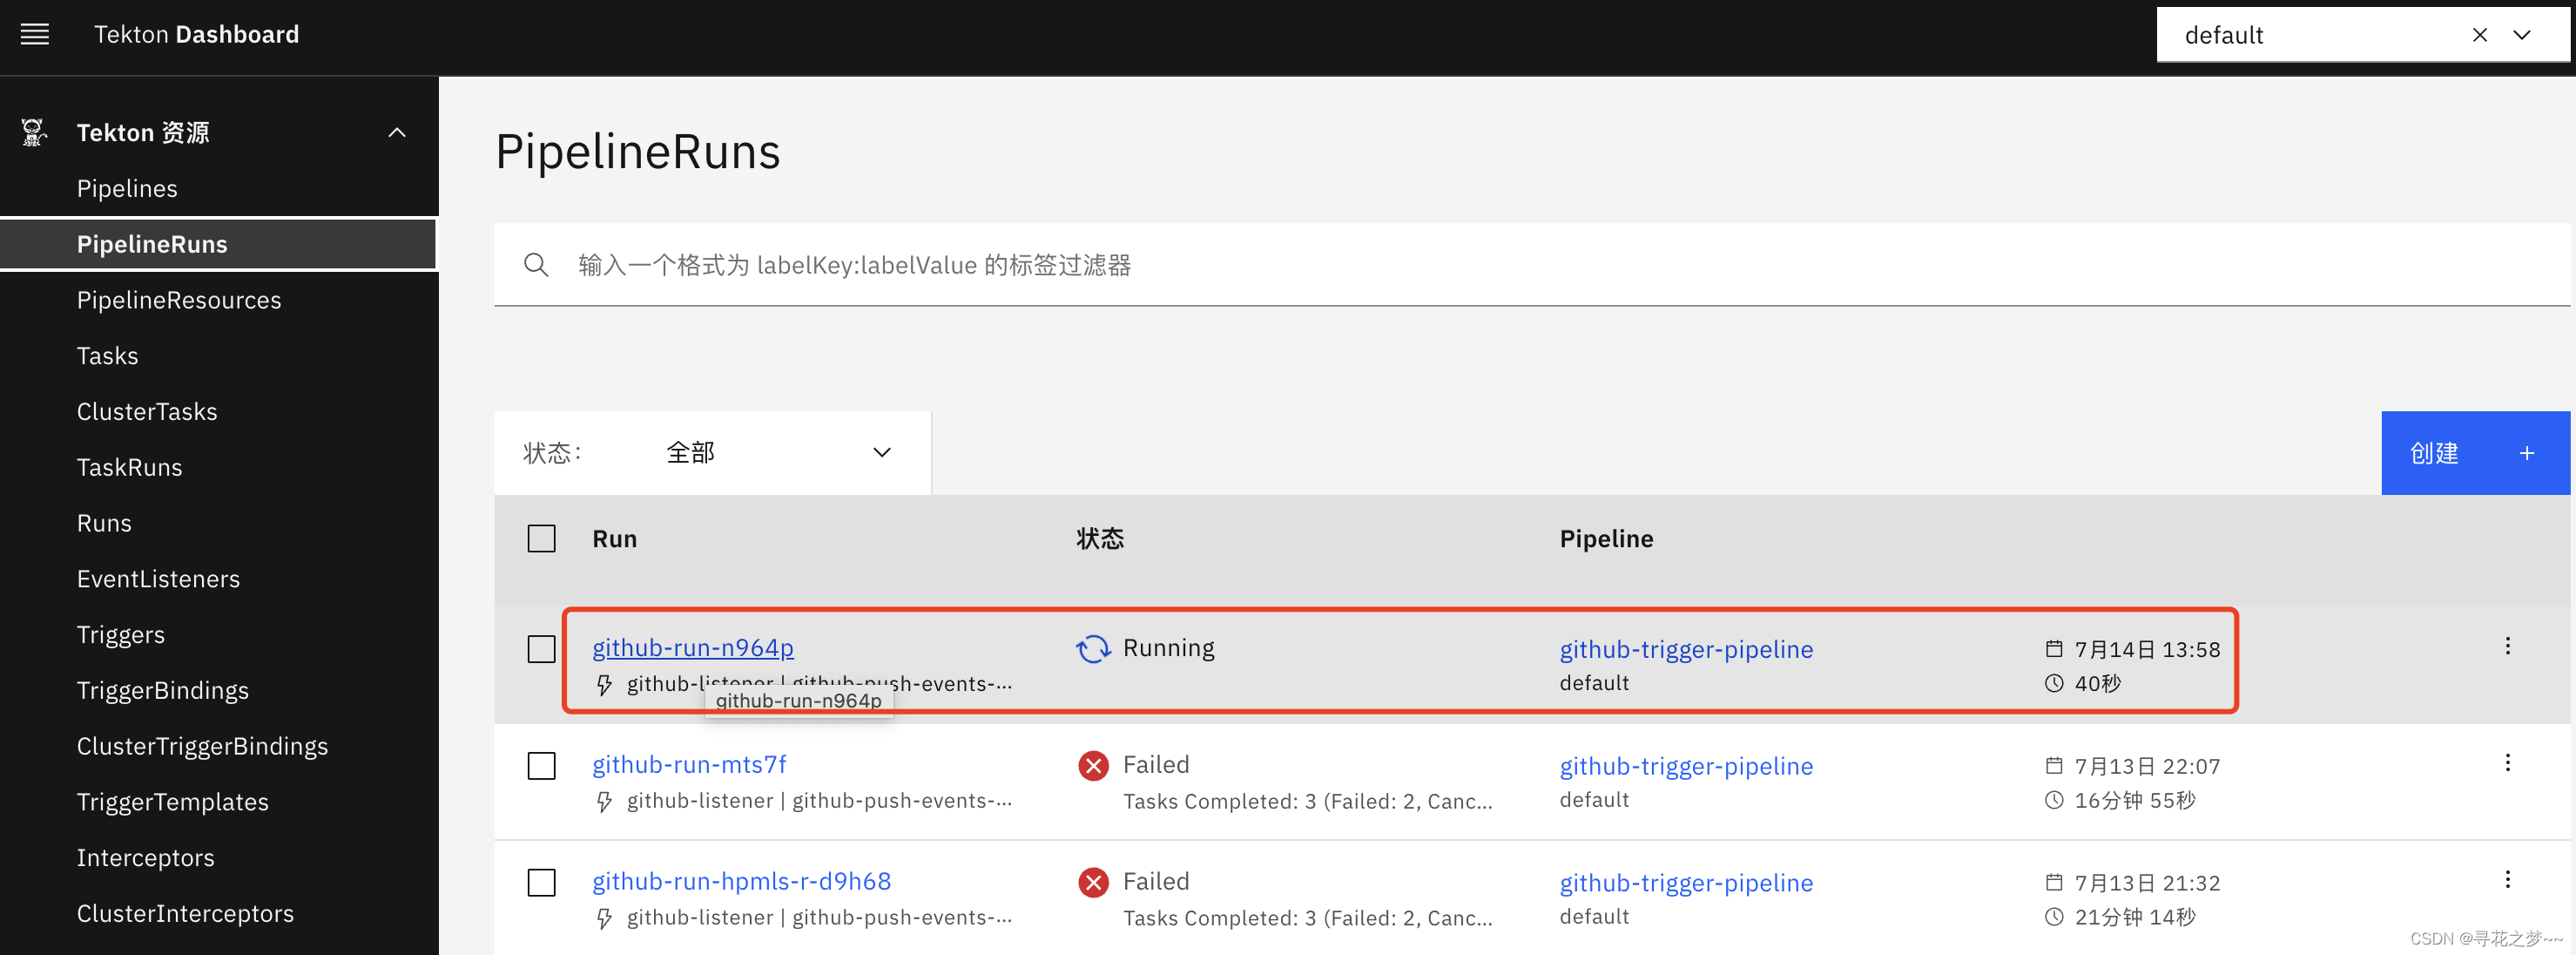Screen dimensions: 2576x955
Task: Open github-trigger-pipeline link in n964p row
Action: pos(1686,650)
